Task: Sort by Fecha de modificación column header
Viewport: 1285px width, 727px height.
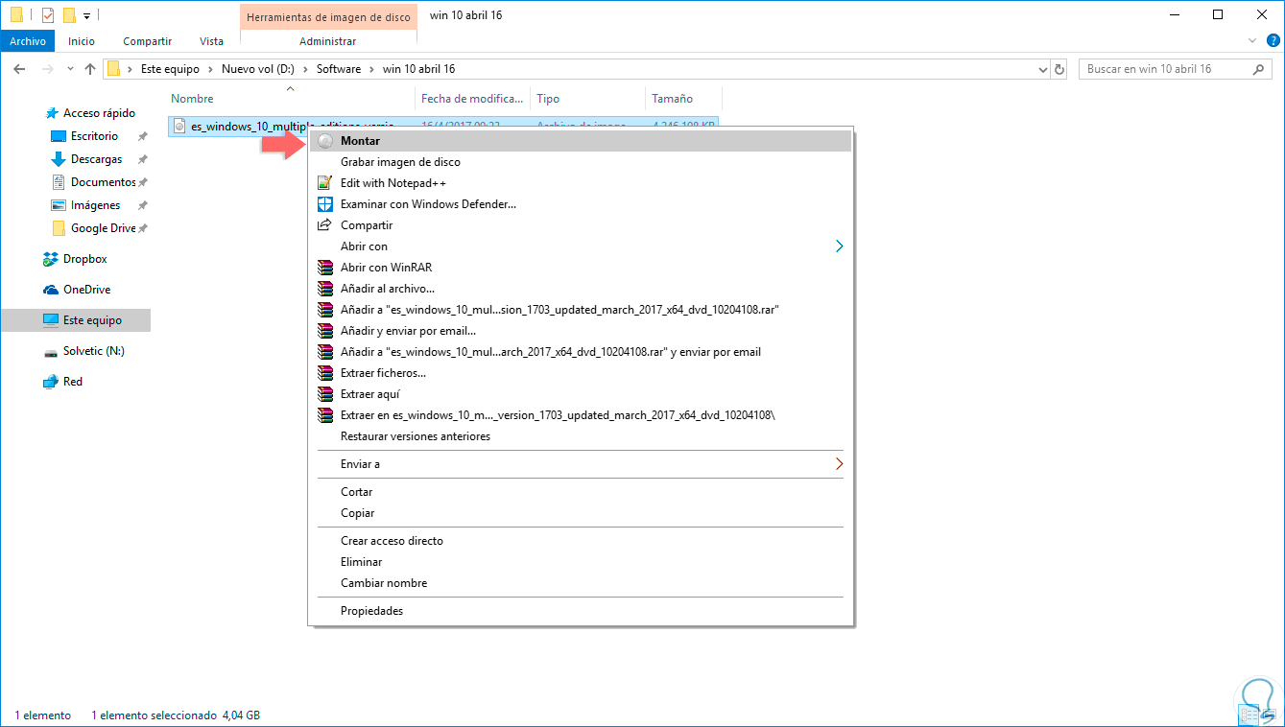Action: pos(474,99)
